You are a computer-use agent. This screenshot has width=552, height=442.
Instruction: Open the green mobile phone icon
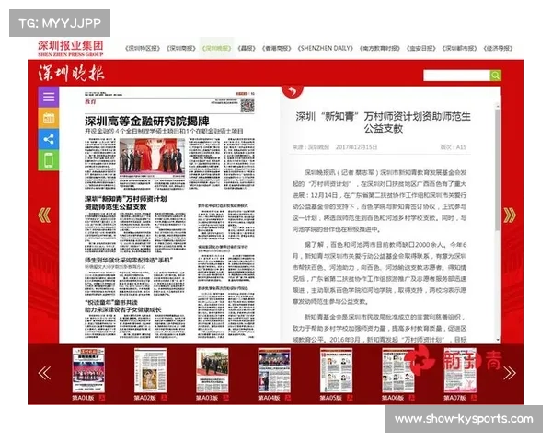click(x=49, y=160)
